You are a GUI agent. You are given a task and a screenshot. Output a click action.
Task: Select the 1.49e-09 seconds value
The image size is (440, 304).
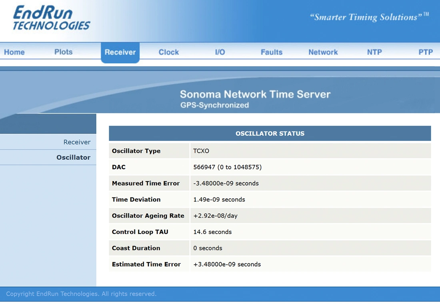click(219, 200)
